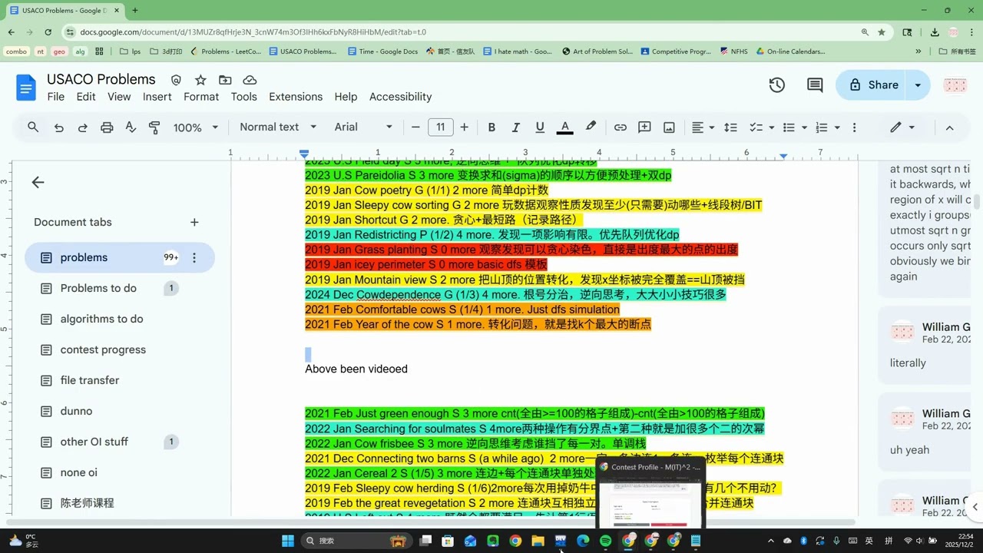Open the Normal text style dropdown
This screenshot has height=553, width=983.
pyautogui.click(x=278, y=127)
